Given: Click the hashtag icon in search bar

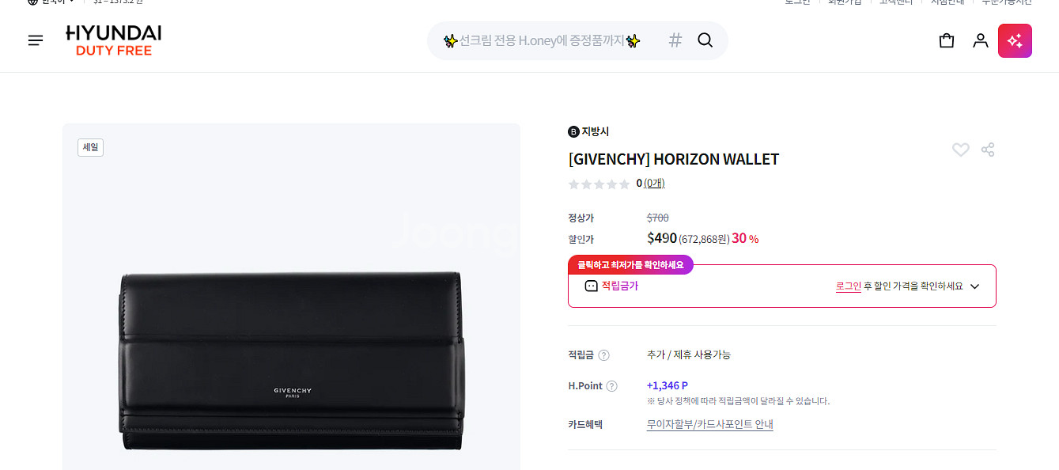Looking at the screenshot, I should tap(675, 40).
